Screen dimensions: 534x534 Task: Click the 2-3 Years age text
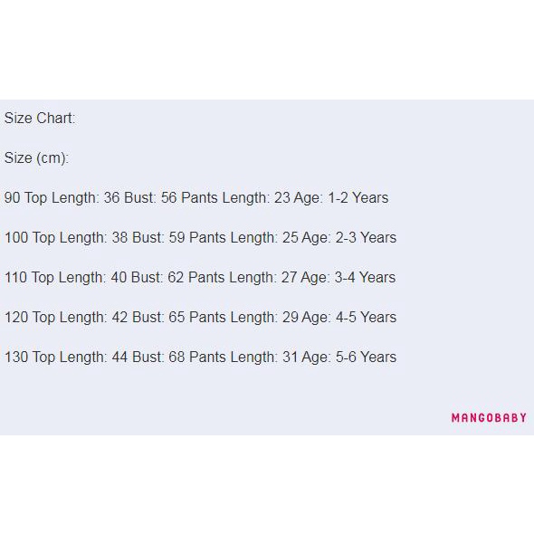(366, 238)
